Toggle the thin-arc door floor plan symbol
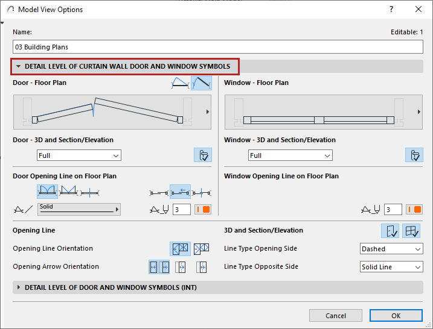This screenshot has width=433, height=329. [180, 83]
